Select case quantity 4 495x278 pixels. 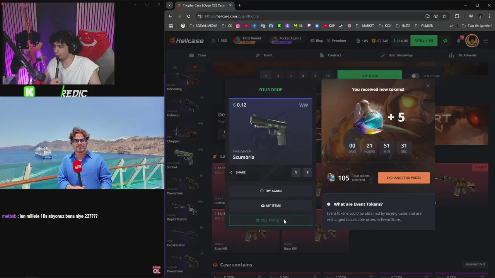coord(303,76)
